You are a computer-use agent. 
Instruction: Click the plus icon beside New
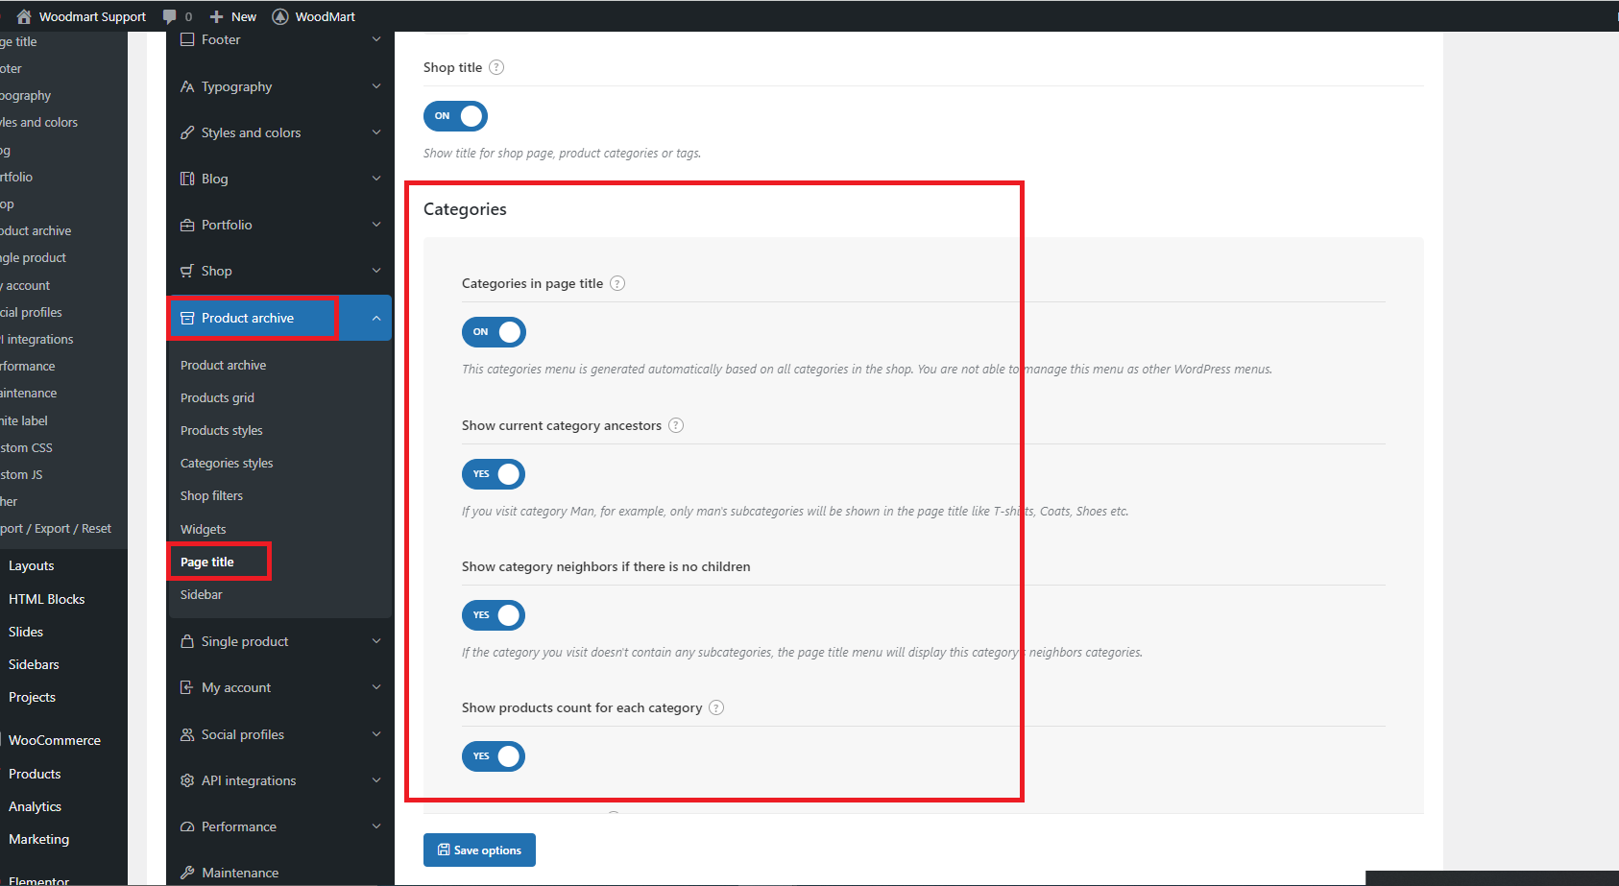(216, 16)
